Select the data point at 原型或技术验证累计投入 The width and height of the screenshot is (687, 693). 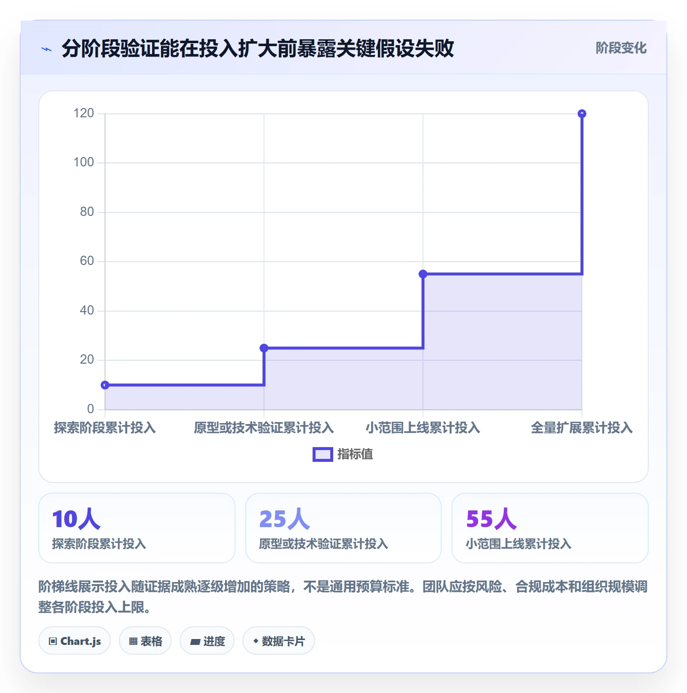coord(264,348)
